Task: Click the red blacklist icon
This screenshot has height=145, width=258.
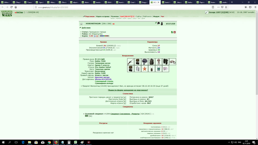Action: point(174,32)
